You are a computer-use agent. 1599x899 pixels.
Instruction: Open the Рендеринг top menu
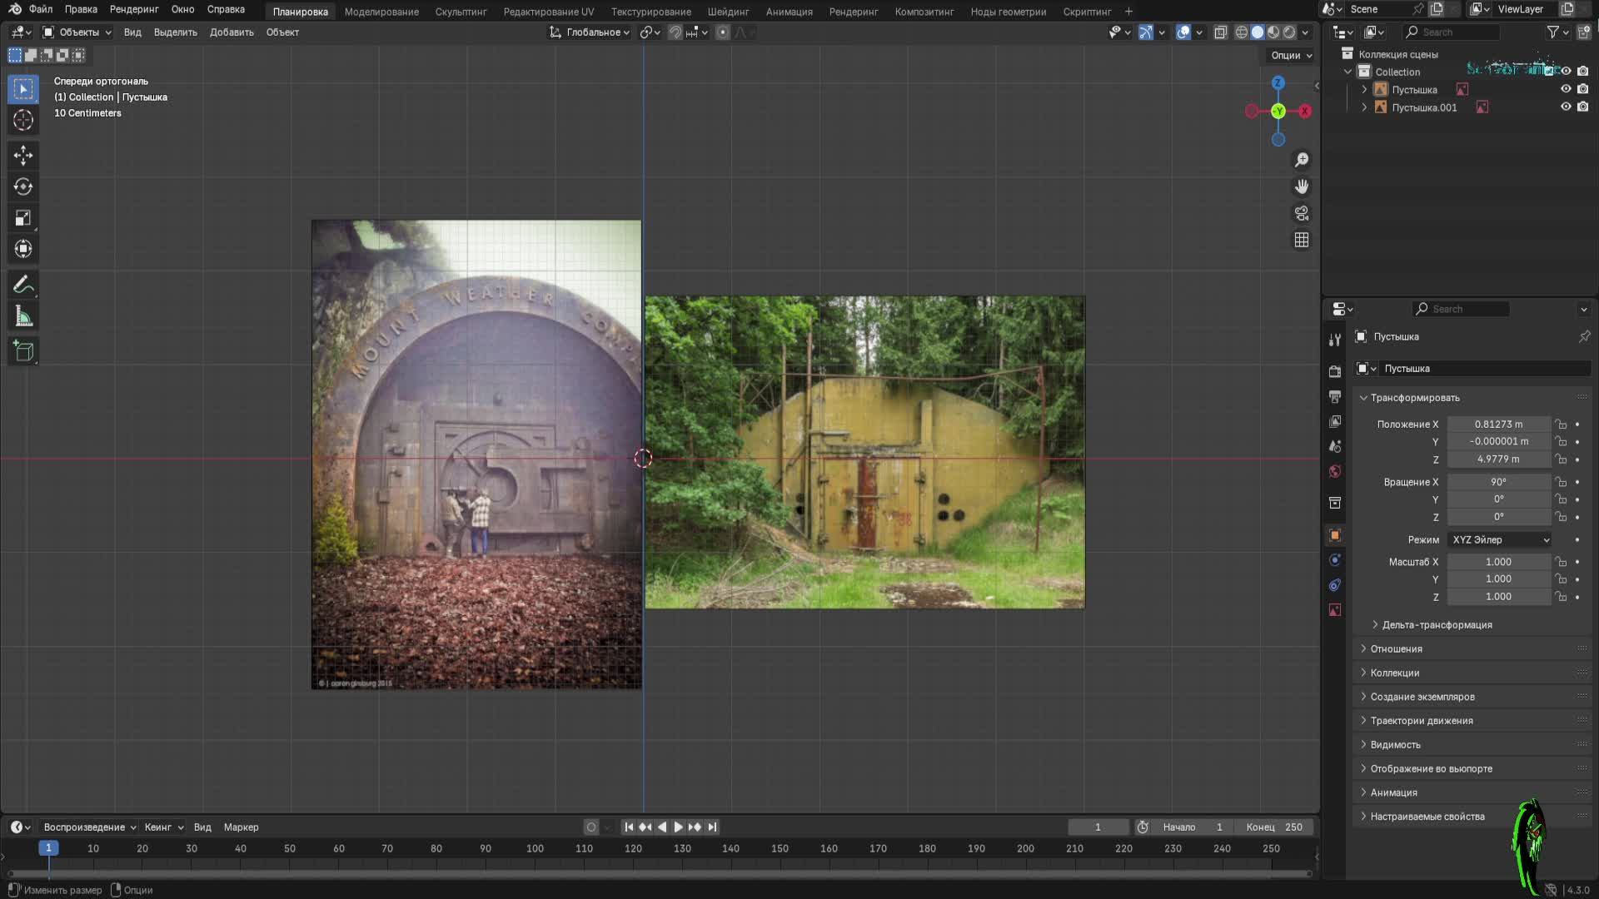pos(134,9)
